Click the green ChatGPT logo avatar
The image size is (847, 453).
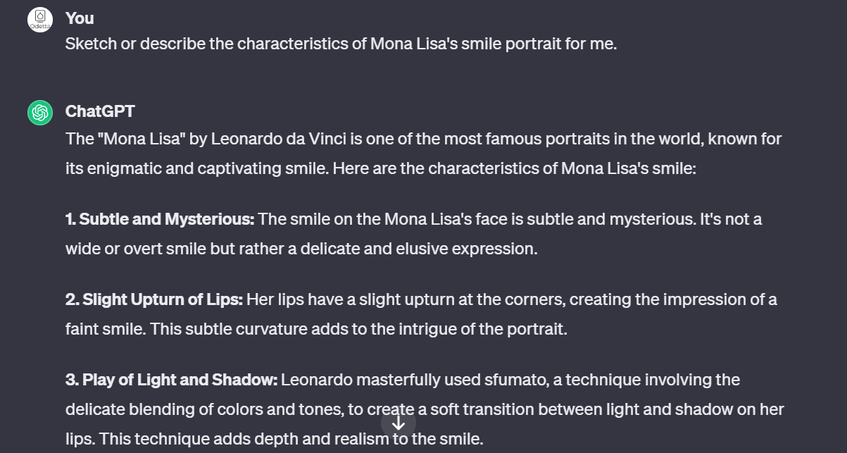click(x=40, y=113)
